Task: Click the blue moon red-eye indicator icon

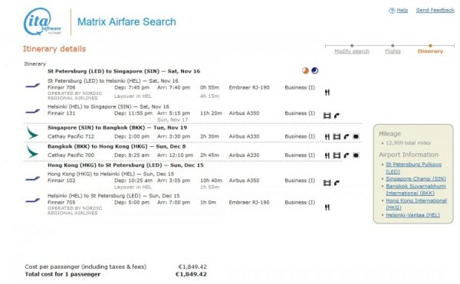Action: click(315, 70)
